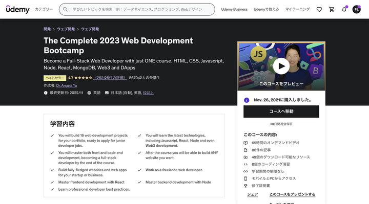Click the 学習内容 heading
Screen dimensions: 369x204
coord(63,124)
